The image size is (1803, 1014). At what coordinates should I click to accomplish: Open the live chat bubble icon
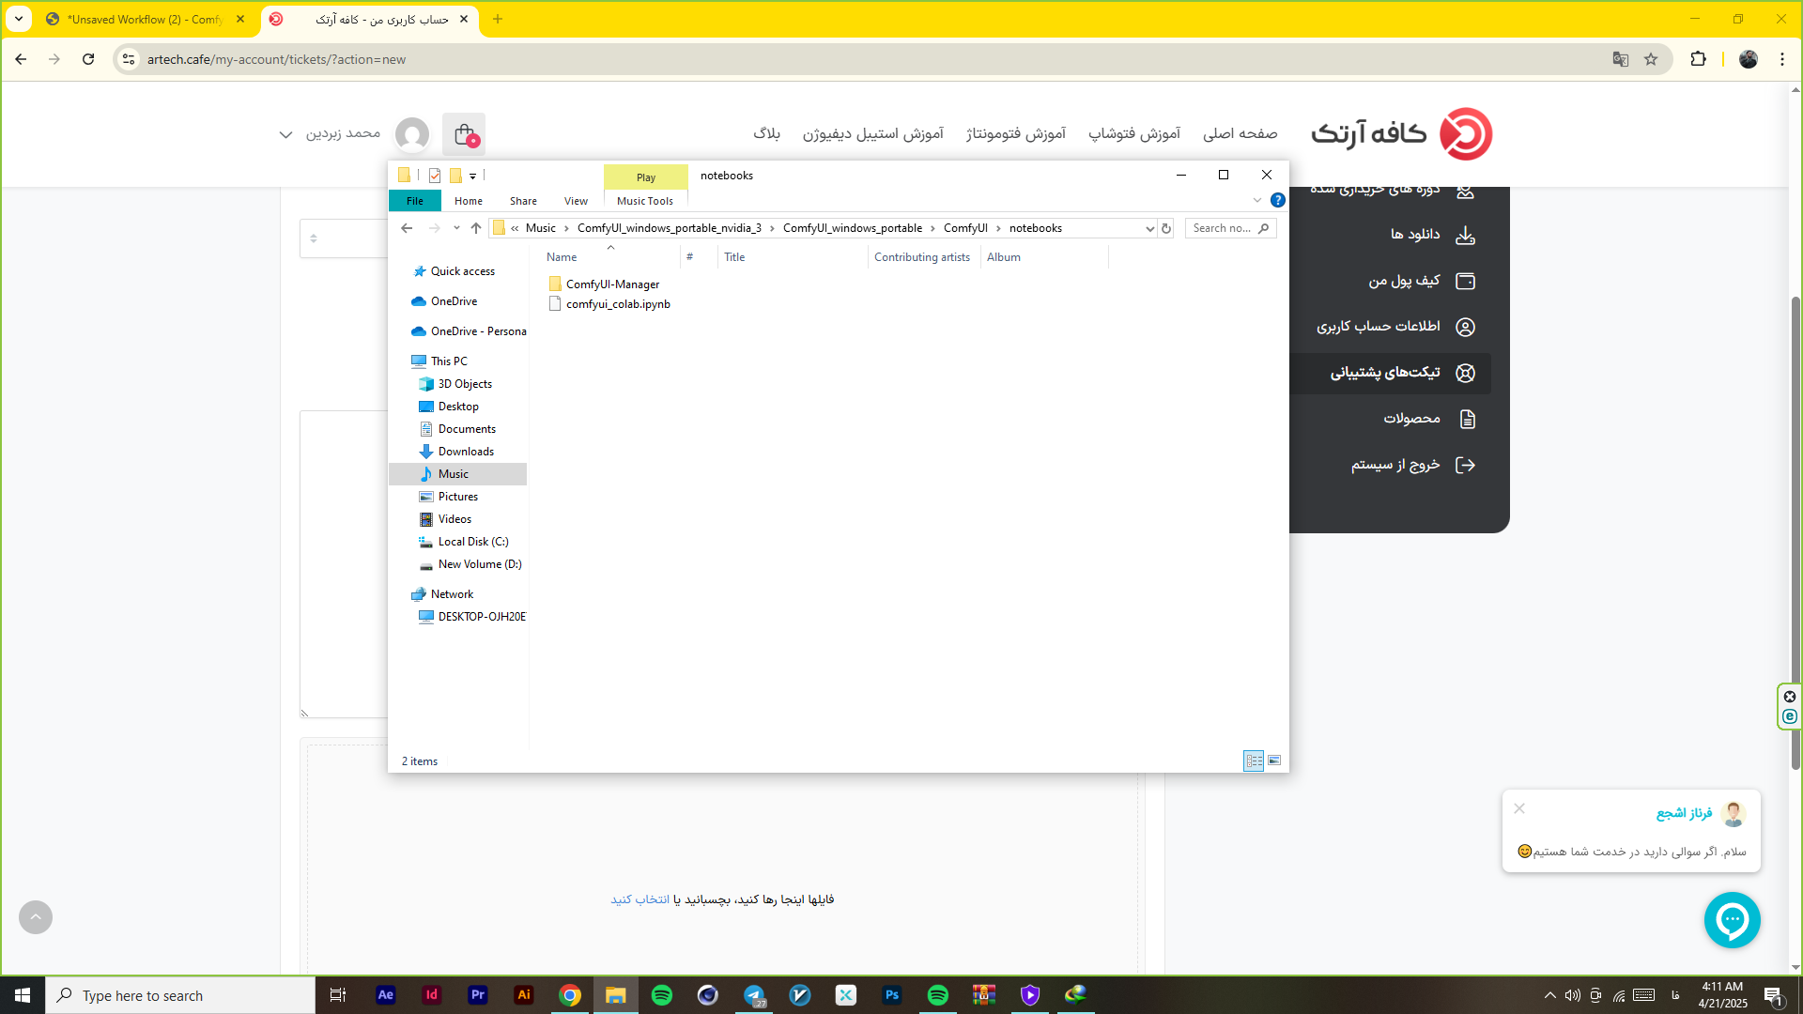click(x=1732, y=920)
